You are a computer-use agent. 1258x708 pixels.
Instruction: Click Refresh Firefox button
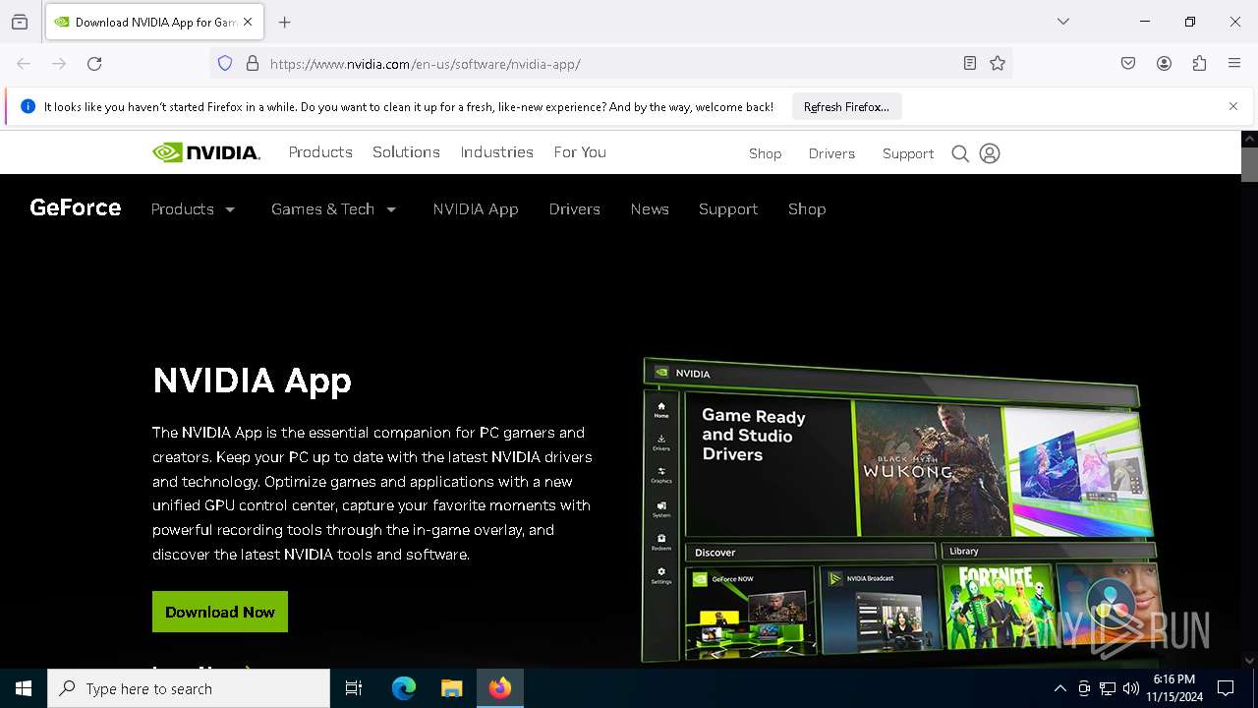[846, 107]
